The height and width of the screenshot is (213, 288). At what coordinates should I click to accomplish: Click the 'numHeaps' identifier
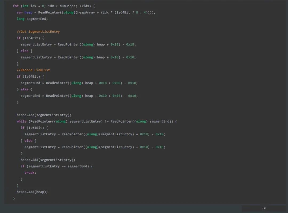(67, 6)
